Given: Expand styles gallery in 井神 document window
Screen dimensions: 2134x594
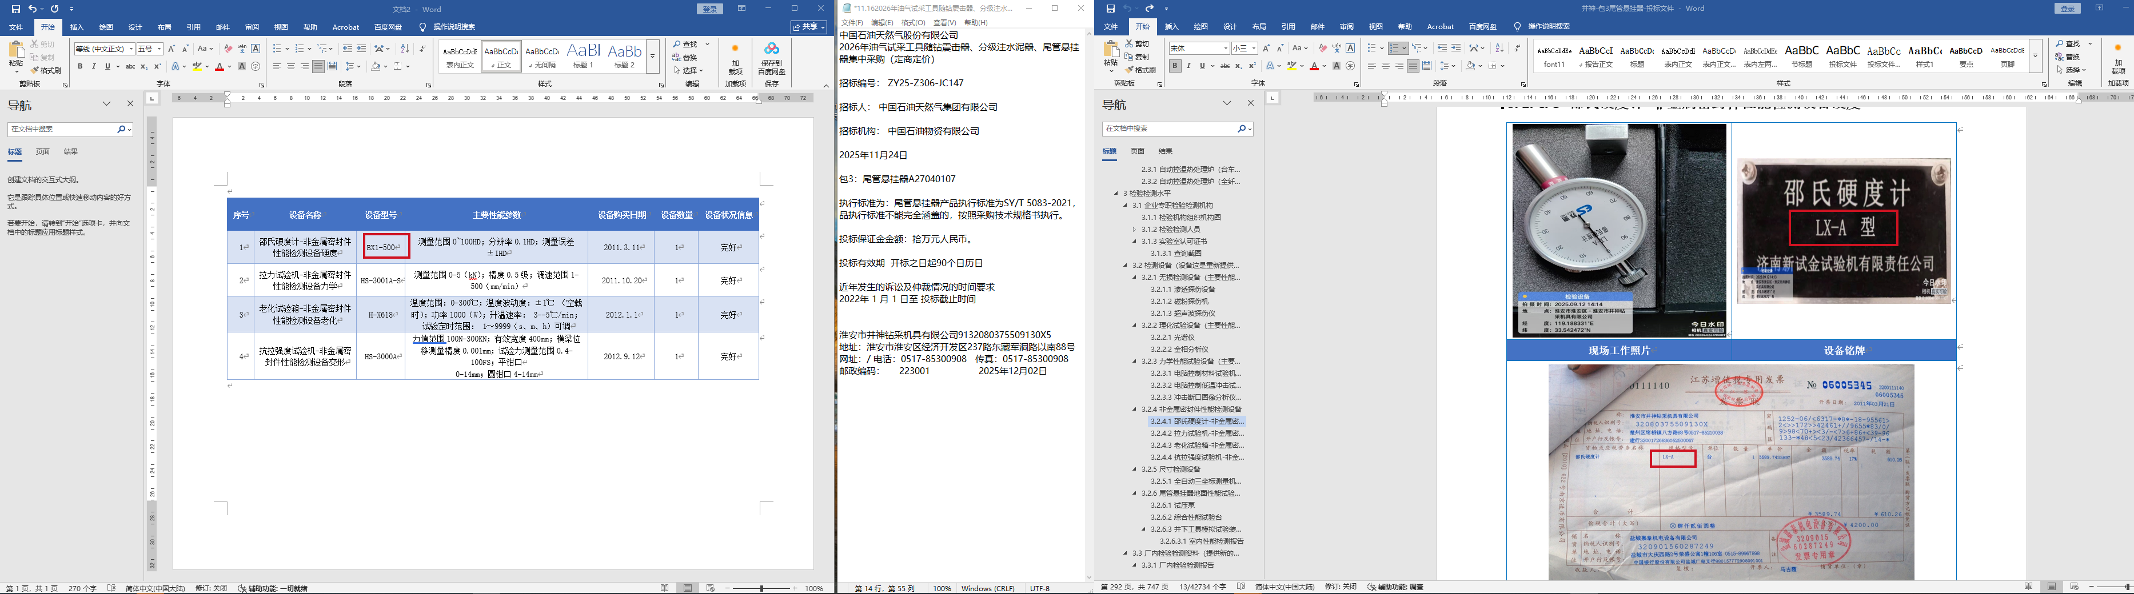Looking at the screenshot, I should click(2036, 56).
